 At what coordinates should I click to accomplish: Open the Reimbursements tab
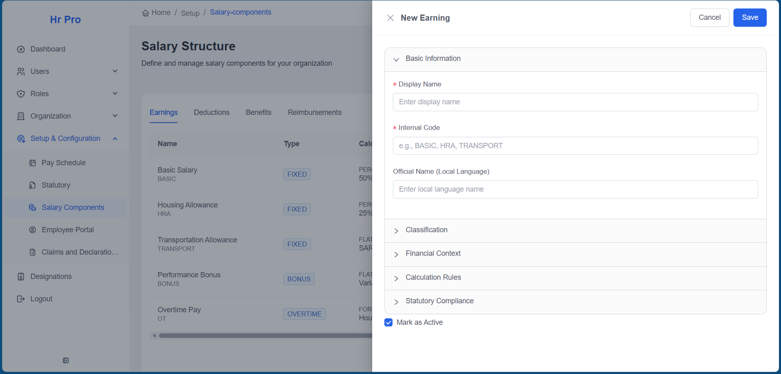tap(314, 112)
